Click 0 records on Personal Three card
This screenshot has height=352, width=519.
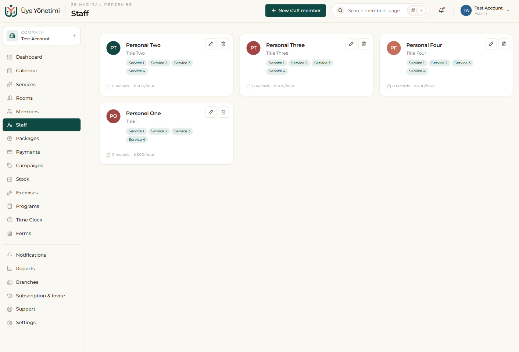[258, 86]
